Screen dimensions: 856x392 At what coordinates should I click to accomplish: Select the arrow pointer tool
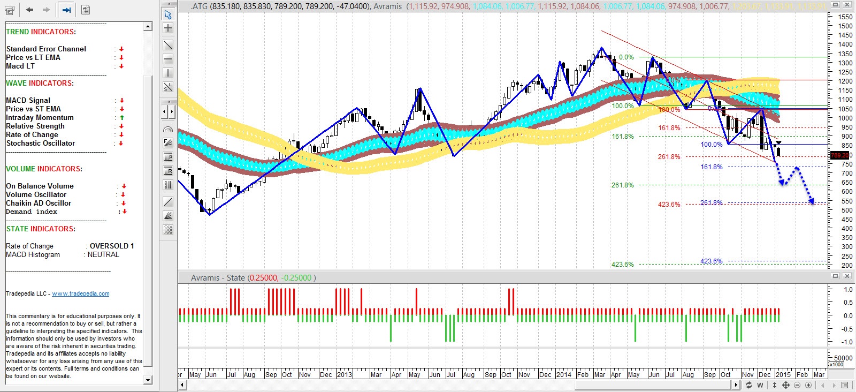[168, 14]
